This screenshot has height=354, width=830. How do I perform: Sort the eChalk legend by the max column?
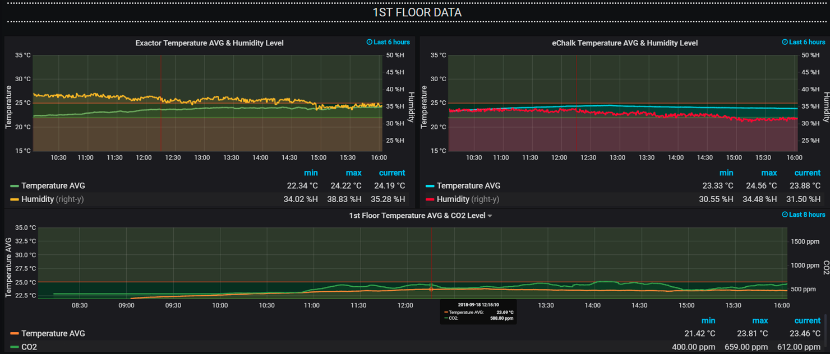coord(769,173)
